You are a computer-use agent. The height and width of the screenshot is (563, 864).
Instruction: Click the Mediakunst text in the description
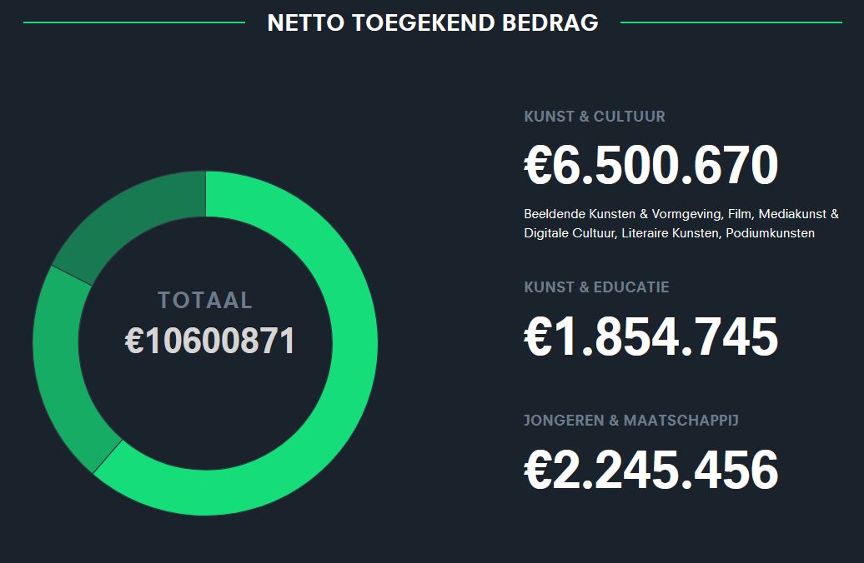792,214
